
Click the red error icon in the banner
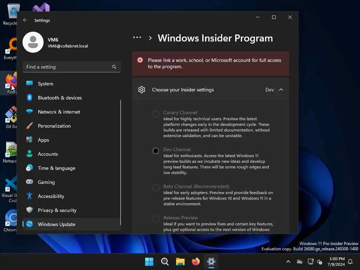coord(140,60)
